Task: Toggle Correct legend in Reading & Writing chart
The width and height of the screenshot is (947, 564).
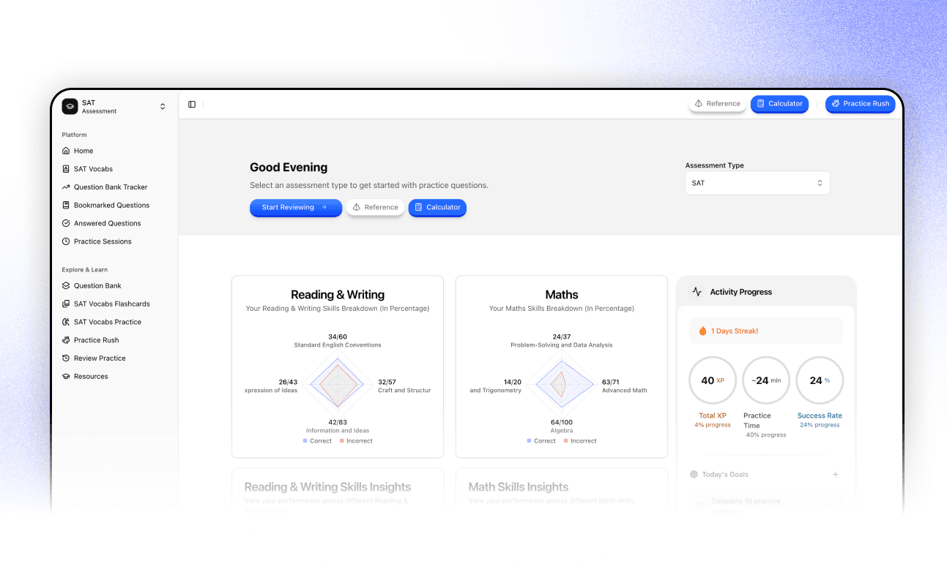Action: pyautogui.click(x=317, y=441)
